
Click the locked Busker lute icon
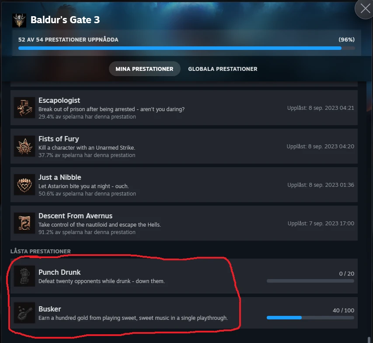pos(24,313)
